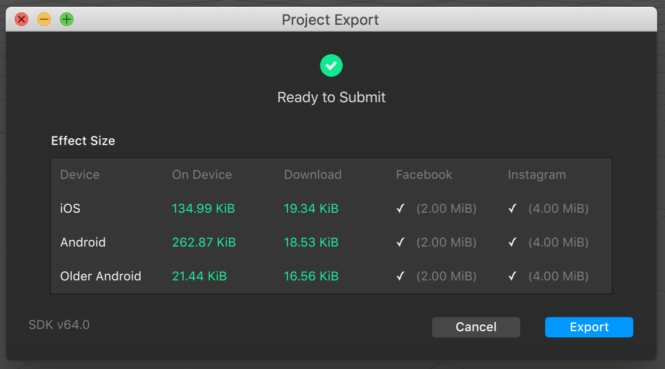Click the Older Android Facebook checkmark
665x369 pixels.
[400, 276]
